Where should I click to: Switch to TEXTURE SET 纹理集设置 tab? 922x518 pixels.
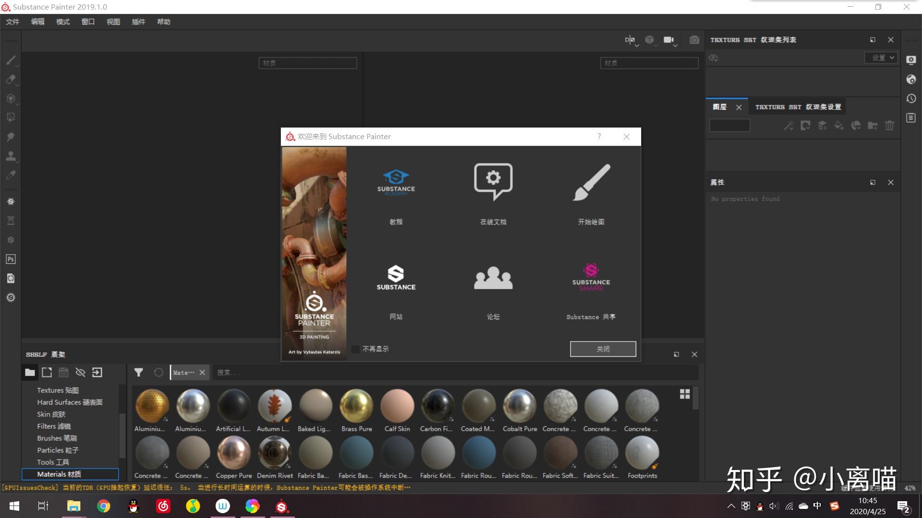pyautogui.click(x=798, y=107)
